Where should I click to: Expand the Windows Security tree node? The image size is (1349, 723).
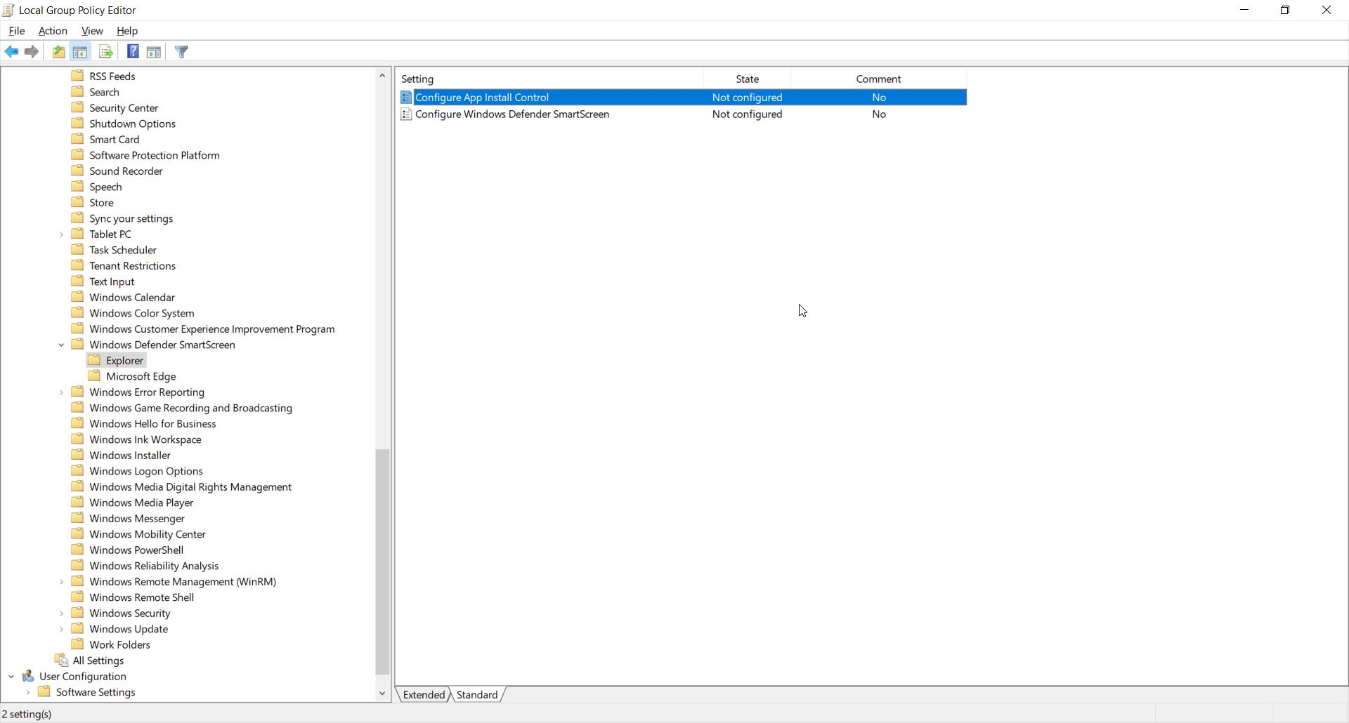pos(61,613)
